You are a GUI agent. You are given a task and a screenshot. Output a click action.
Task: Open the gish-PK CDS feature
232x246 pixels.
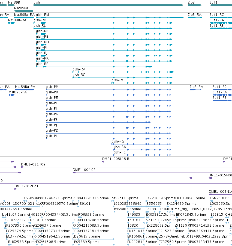tap(109, 117)
